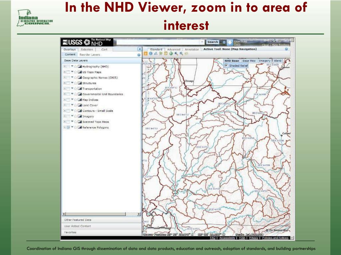Expand the Land Cover layer tree
Image resolution: width=341 pixels, height=255 pixels.
[65, 105]
